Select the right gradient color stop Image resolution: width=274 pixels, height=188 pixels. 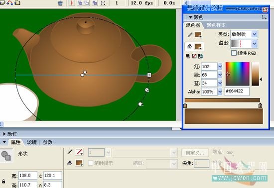260,105
